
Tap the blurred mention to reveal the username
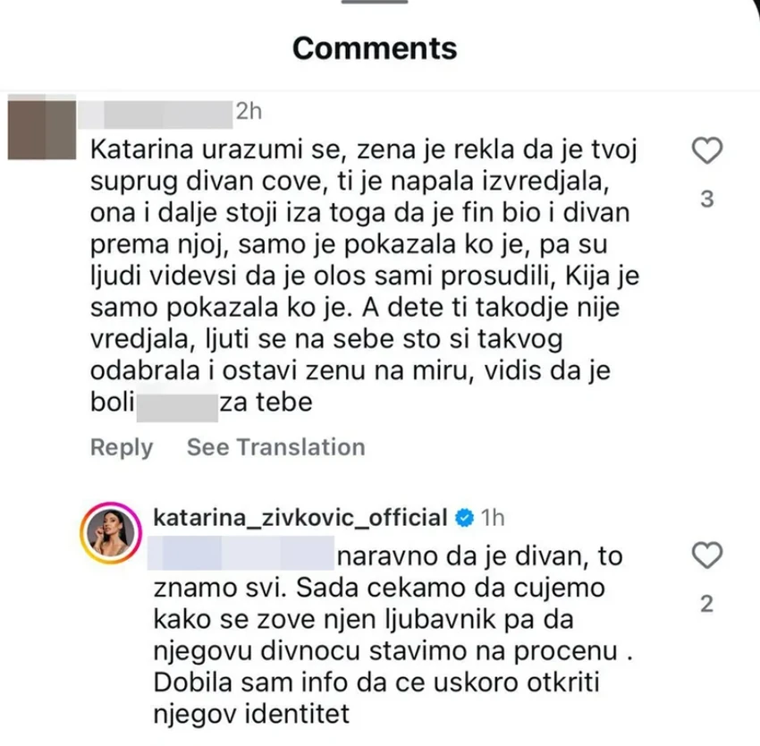240,553
